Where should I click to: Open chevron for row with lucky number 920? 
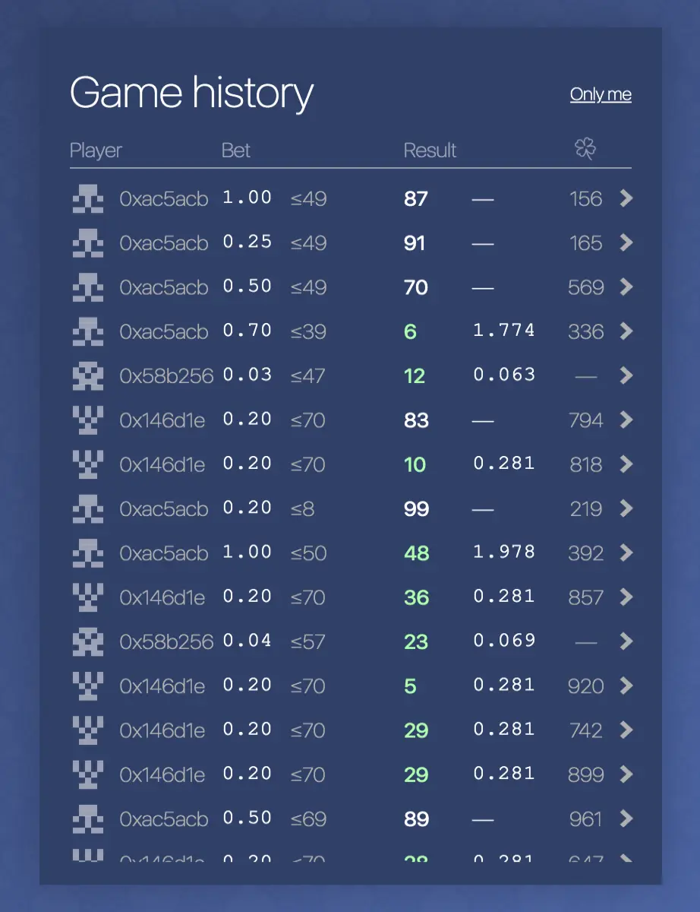pyautogui.click(x=626, y=686)
